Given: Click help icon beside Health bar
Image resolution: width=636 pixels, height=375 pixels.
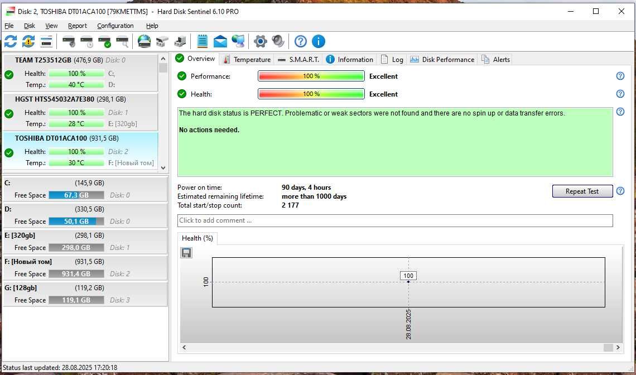Looking at the screenshot, I should (x=620, y=94).
